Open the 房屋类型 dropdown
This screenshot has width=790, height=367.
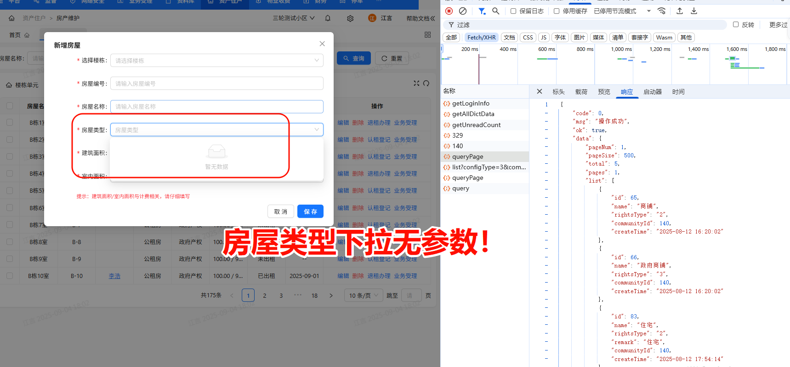click(x=216, y=130)
